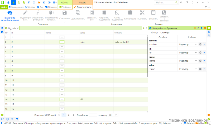Screen dimensions: 211x125
Task: Open rows-per-page dropdown showing 30
Action: [113, 115]
